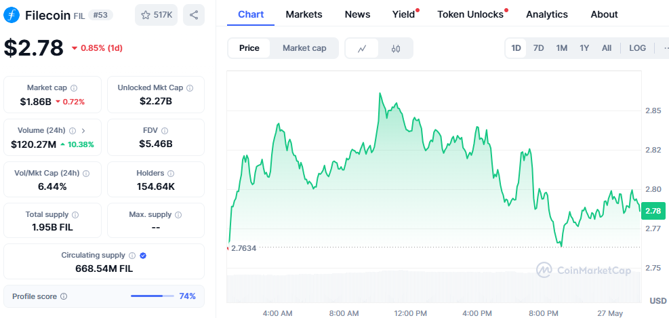Open the Markets tab
The width and height of the screenshot is (669, 318).
coord(304,14)
